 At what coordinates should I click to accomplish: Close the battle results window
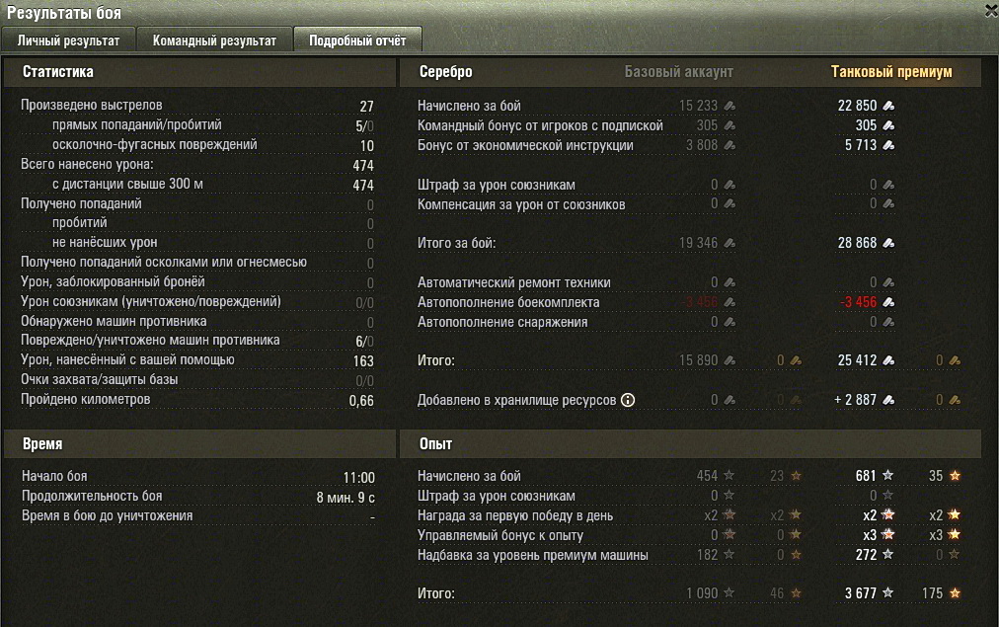991,10
